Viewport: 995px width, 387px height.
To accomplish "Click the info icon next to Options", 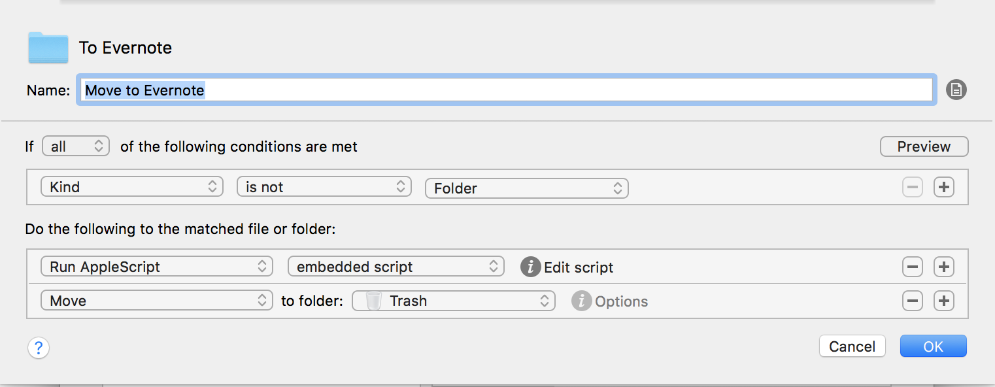I will coord(581,301).
